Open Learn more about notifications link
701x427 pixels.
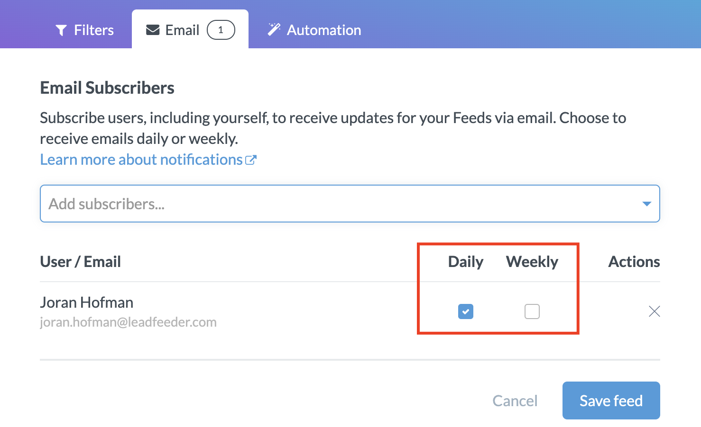click(x=141, y=160)
